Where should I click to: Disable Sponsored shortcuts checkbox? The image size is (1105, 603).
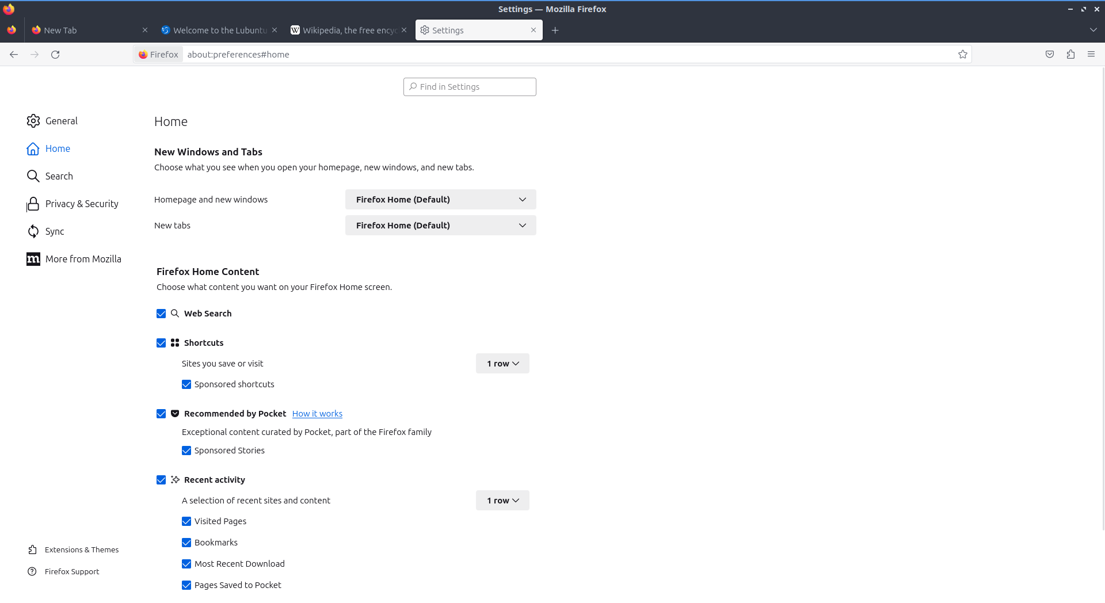(x=186, y=384)
